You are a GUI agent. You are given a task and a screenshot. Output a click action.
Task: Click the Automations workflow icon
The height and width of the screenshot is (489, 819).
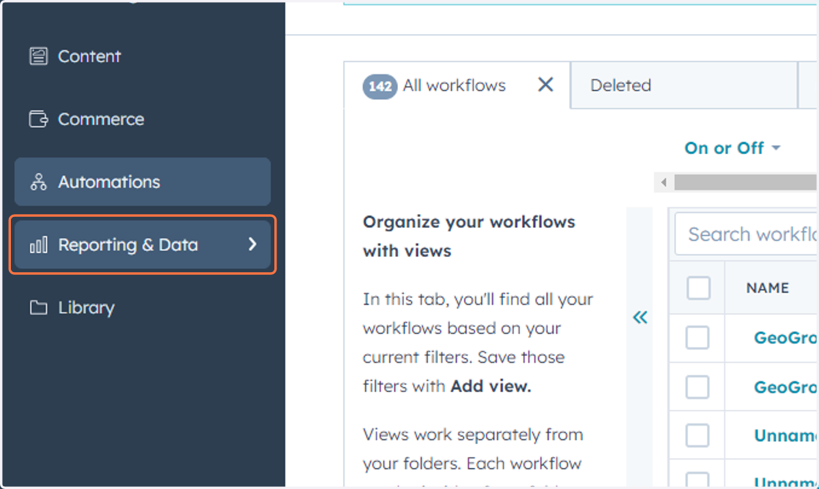[x=39, y=182]
